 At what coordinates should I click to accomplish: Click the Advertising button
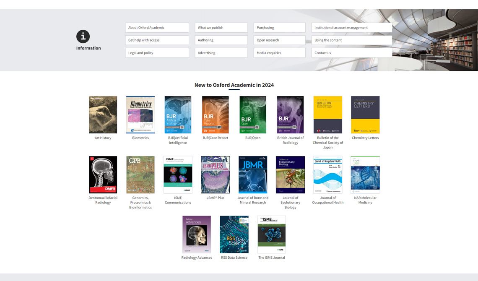pos(221,53)
